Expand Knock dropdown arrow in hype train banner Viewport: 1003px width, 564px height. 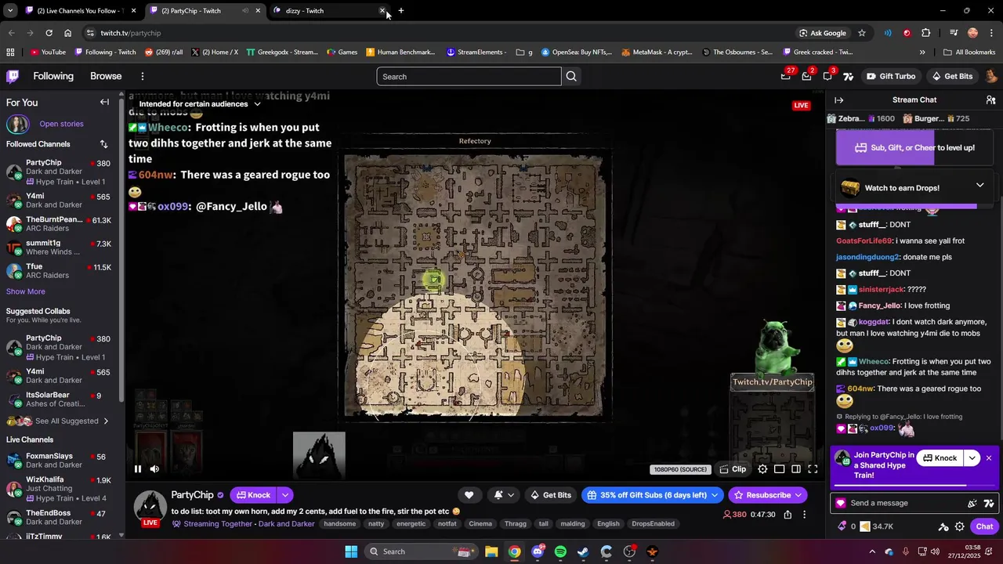[972, 458]
